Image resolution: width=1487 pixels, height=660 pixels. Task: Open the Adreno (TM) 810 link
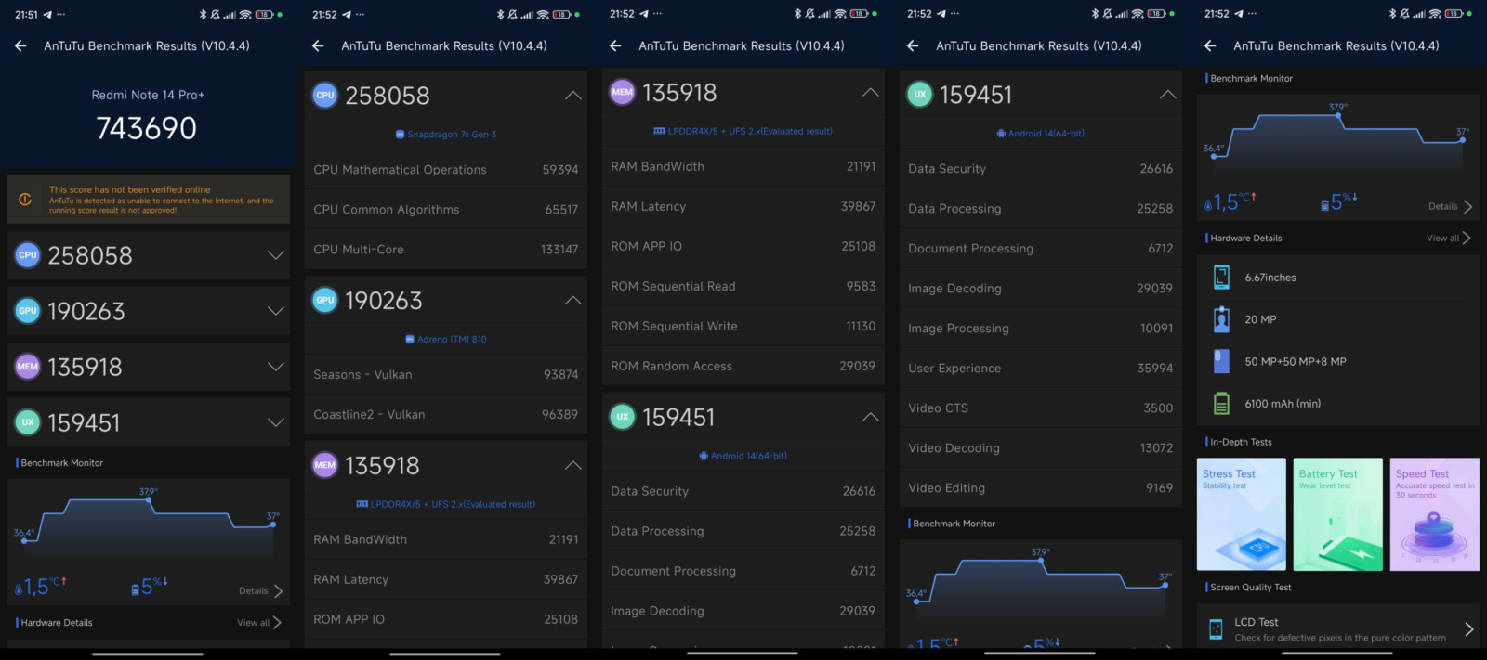coord(446,340)
